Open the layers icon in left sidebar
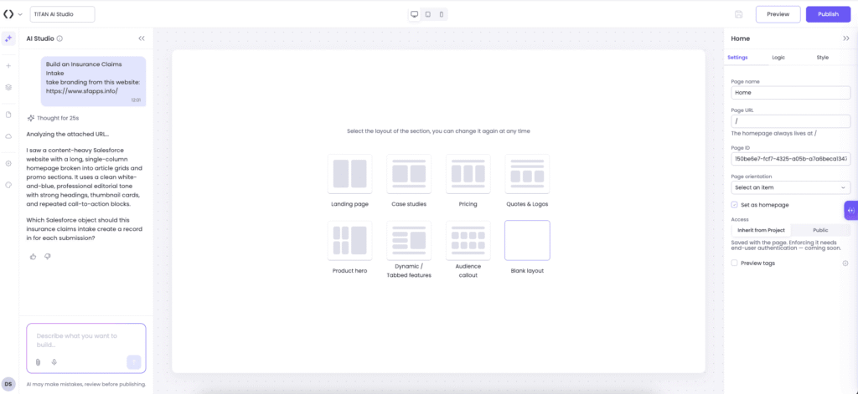 click(8, 88)
